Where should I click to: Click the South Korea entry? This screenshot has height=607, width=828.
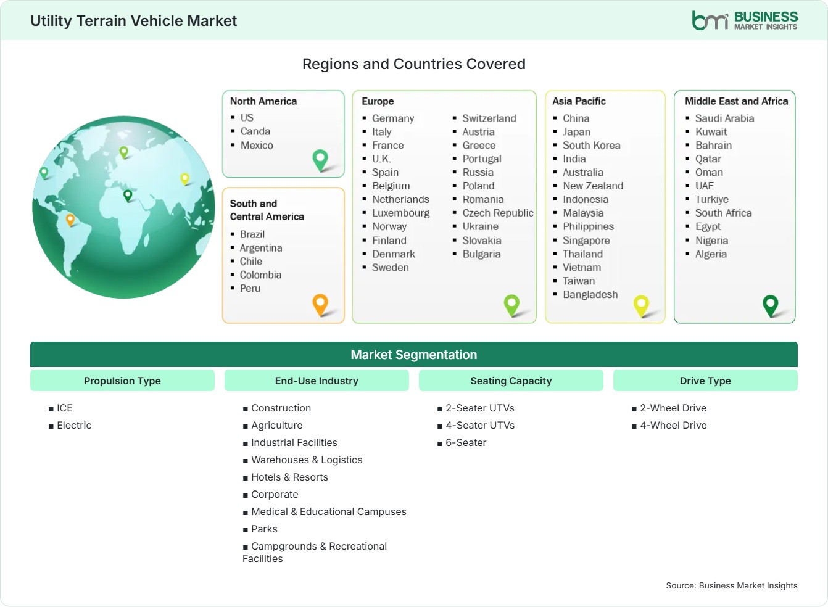[592, 146]
